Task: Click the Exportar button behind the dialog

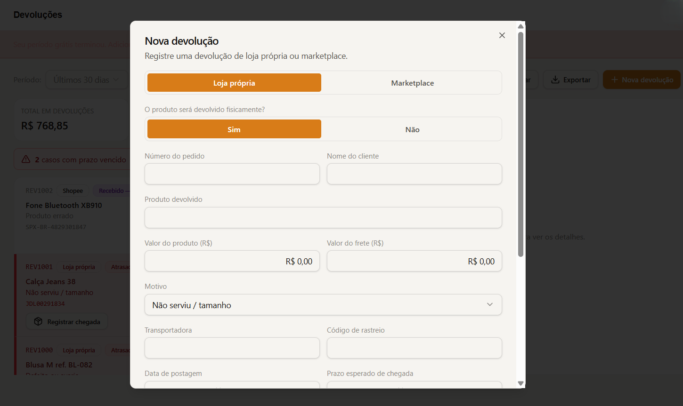Action: tap(570, 80)
